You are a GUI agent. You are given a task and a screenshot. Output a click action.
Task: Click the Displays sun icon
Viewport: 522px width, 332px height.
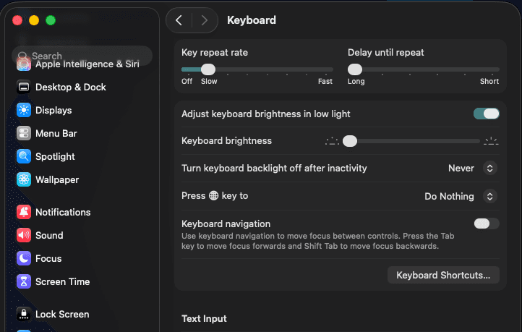pyautogui.click(x=24, y=110)
